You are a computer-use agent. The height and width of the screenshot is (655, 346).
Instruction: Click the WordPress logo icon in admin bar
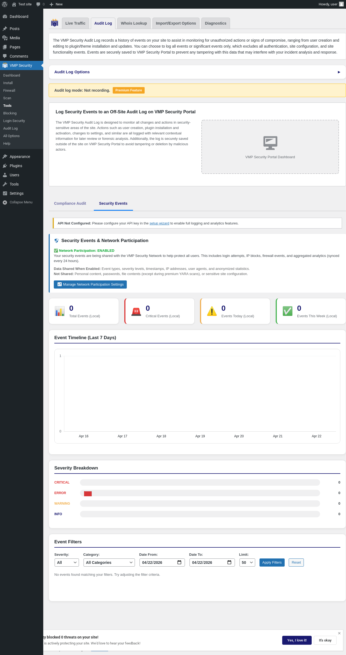(x=5, y=4)
